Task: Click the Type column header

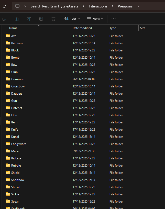Action: [x=113, y=28]
